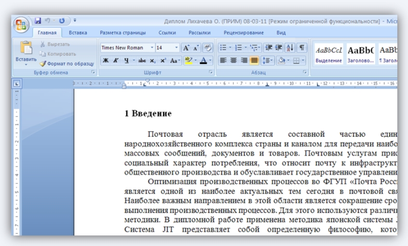
Task: Switch to the Рецензирование tab
Action: pos(244,33)
